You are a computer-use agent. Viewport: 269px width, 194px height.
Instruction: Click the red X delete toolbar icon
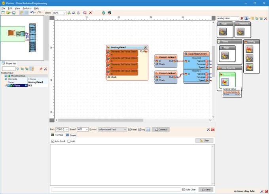(x=91, y=13)
